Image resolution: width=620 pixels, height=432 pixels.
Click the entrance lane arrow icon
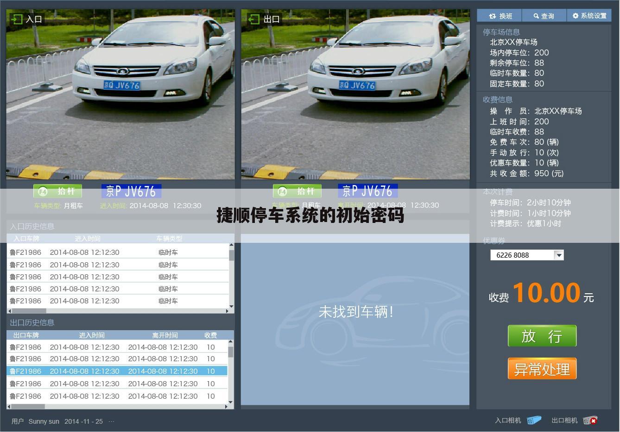pyautogui.click(x=17, y=19)
